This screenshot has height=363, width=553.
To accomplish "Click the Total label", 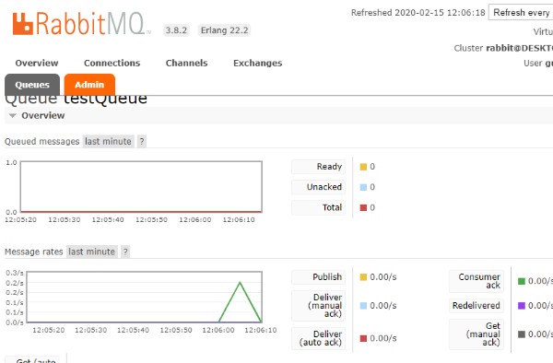I will tap(319, 207).
